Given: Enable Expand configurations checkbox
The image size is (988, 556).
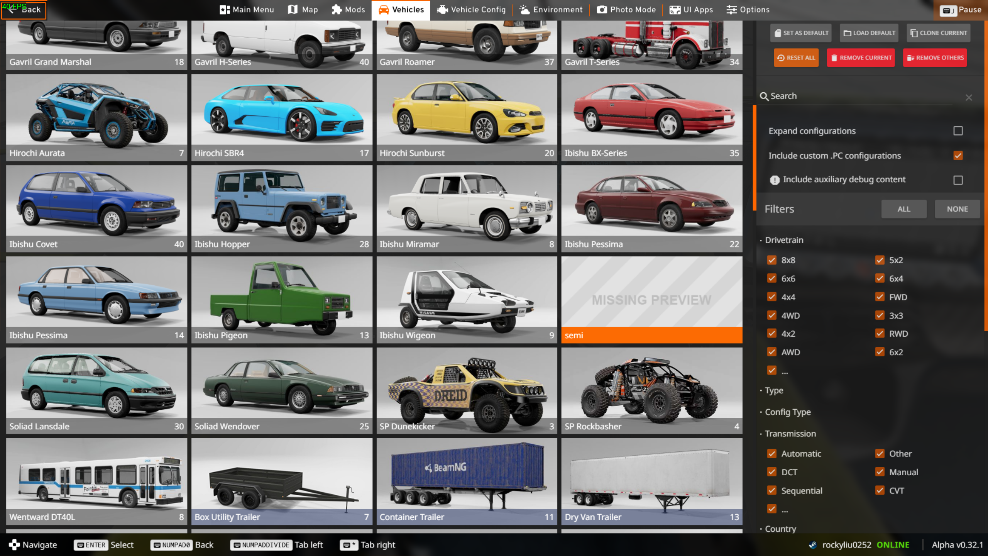Looking at the screenshot, I should tap(958, 131).
